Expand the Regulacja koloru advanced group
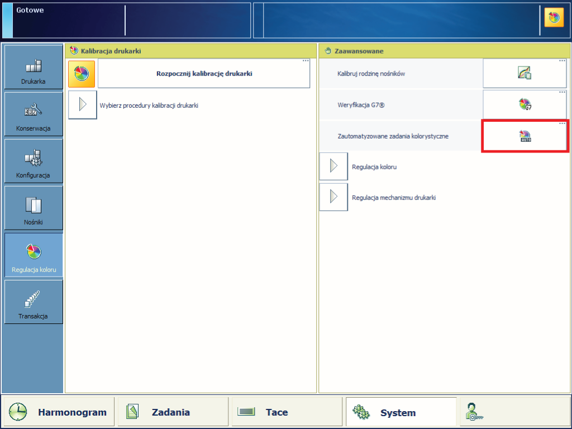The height and width of the screenshot is (429, 572). (x=333, y=166)
